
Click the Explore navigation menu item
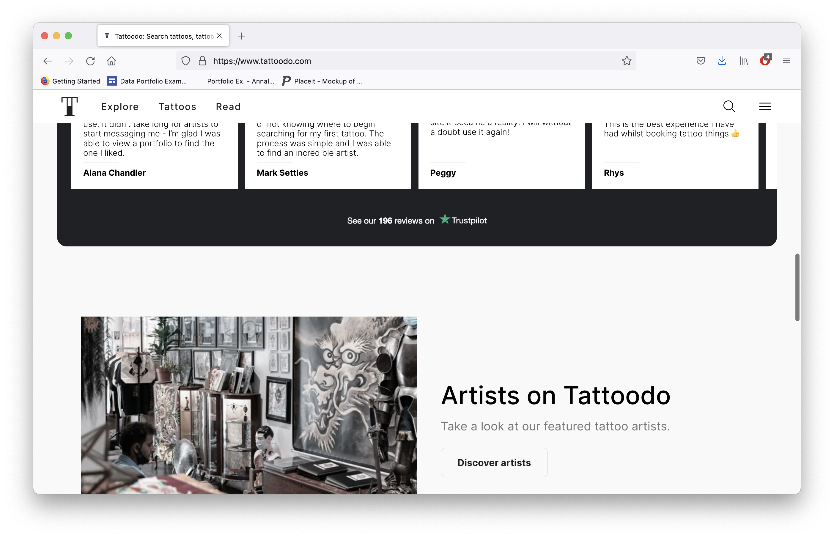pyautogui.click(x=120, y=106)
